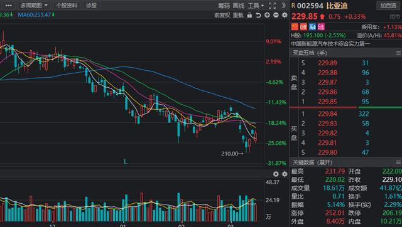Open chart settings gear icon

tap(285, 15)
